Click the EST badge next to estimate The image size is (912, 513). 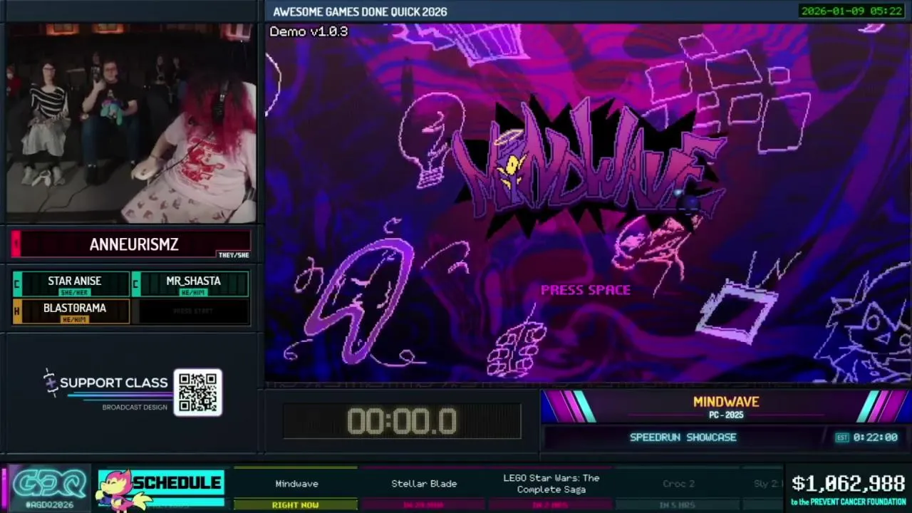pyautogui.click(x=842, y=437)
